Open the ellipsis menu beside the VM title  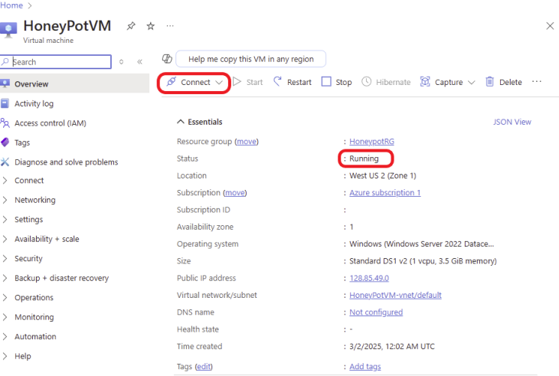[x=170, y=26]
